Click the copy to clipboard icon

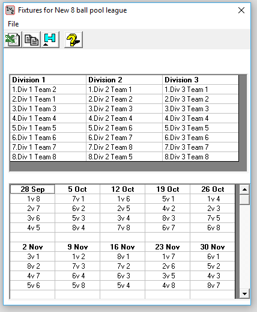31,40
